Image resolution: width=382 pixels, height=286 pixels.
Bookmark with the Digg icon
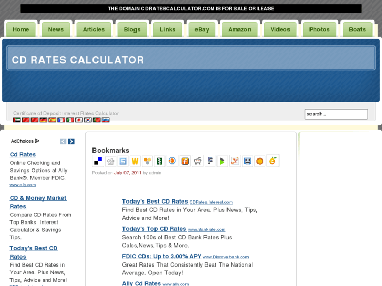tap(110, 161)
